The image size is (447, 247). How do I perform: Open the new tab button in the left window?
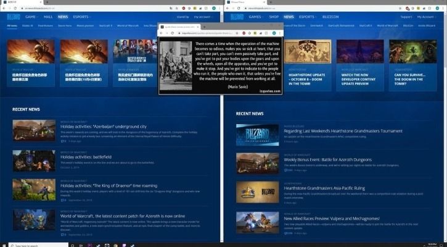47,2
